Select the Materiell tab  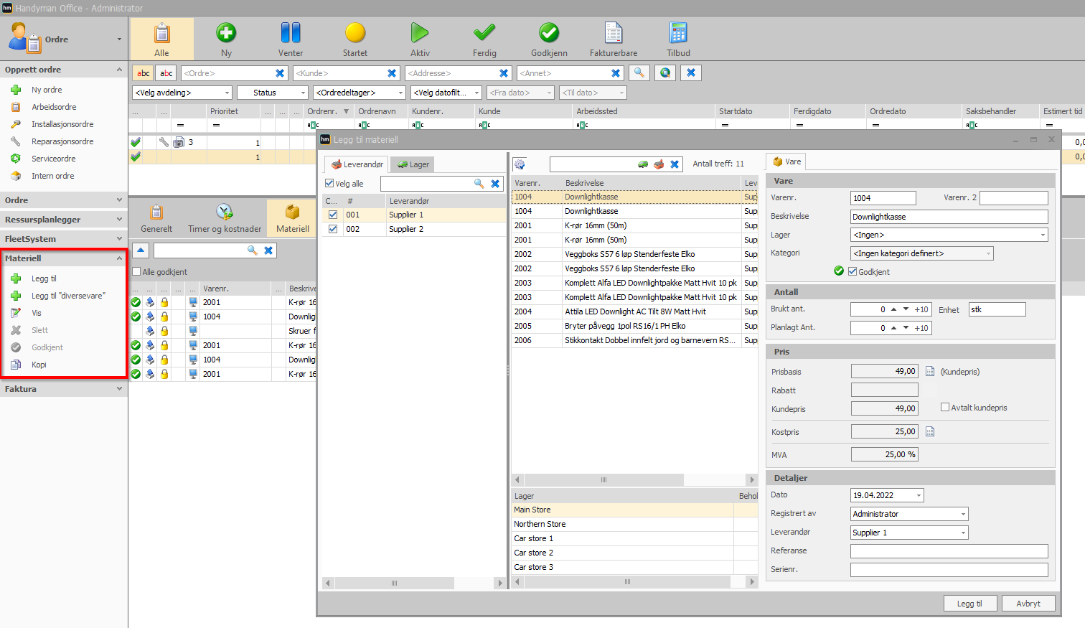(x=292, y=218)
